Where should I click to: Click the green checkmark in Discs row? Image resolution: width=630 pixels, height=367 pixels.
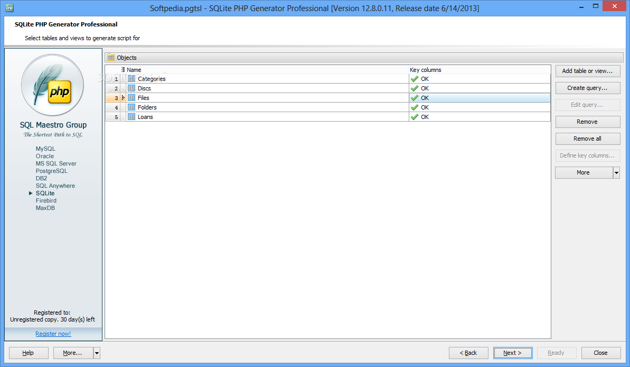415,88
